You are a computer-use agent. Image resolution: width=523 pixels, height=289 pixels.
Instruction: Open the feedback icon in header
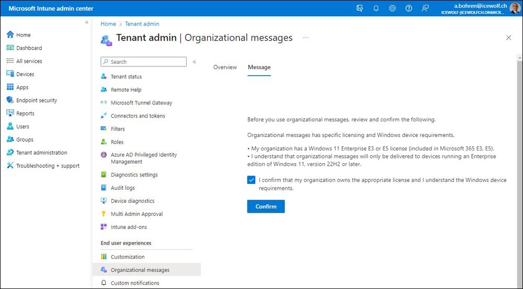click(x=425, y=8)
